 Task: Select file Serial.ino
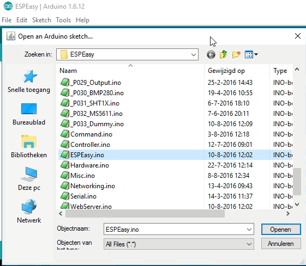click(x=83, y=196)
